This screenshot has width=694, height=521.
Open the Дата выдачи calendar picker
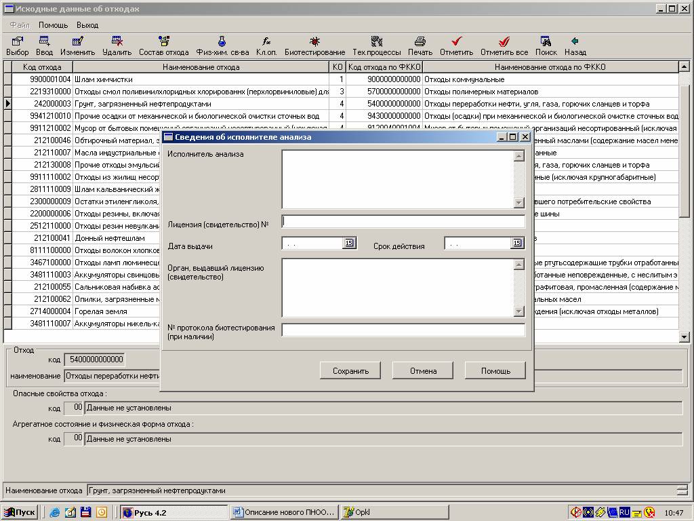[349, 243]
